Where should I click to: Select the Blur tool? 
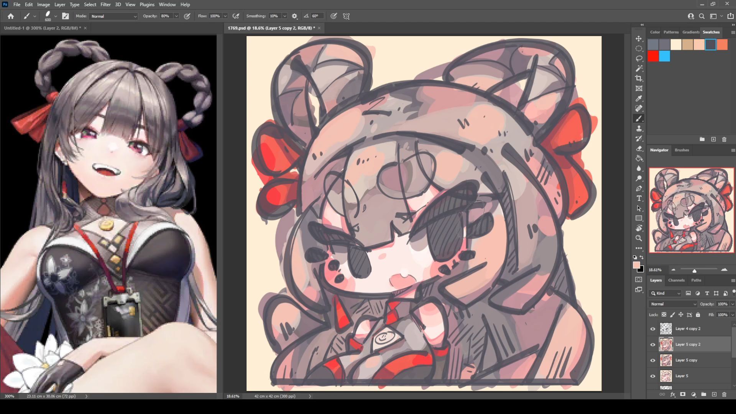point(639,169)
